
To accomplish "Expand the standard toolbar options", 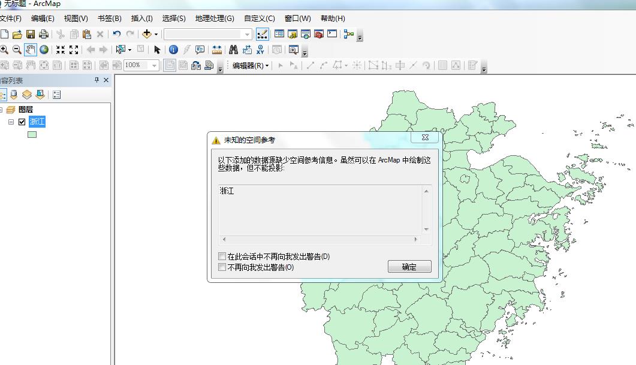I will 360,37.
